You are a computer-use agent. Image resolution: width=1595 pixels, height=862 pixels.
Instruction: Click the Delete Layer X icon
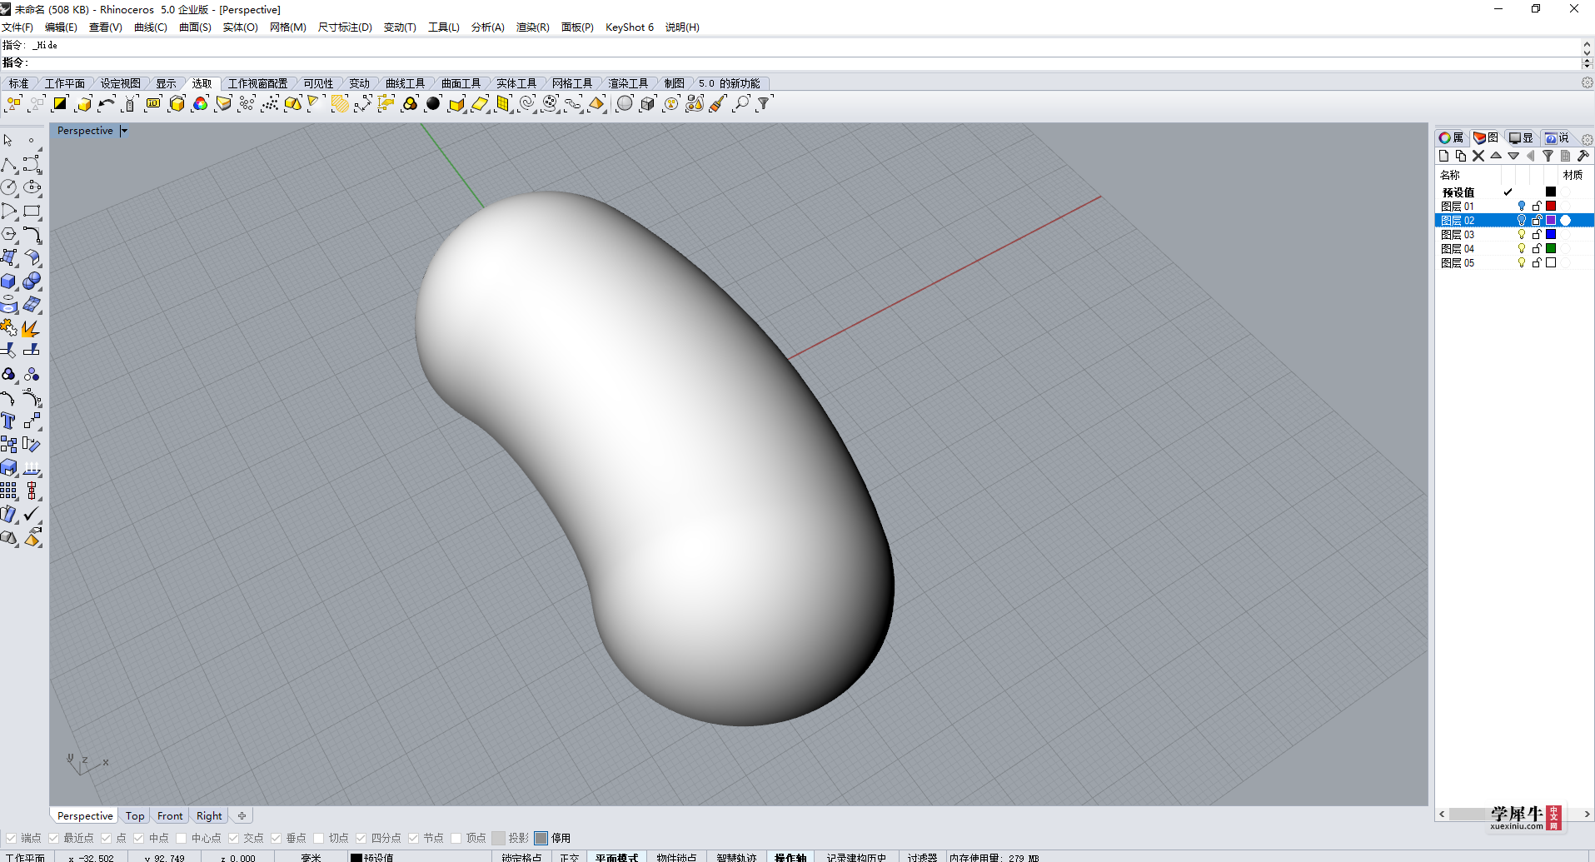tap(1478, 156)
